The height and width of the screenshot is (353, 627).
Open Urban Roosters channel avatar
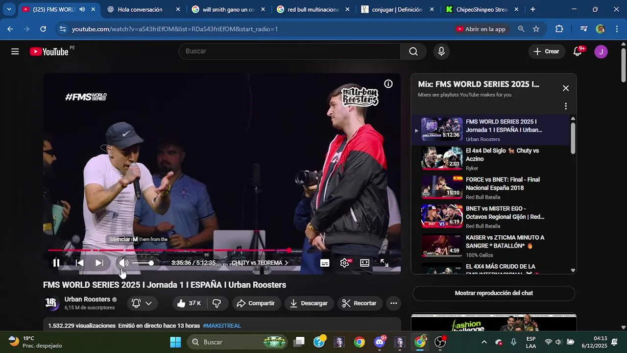coord(51,303)
